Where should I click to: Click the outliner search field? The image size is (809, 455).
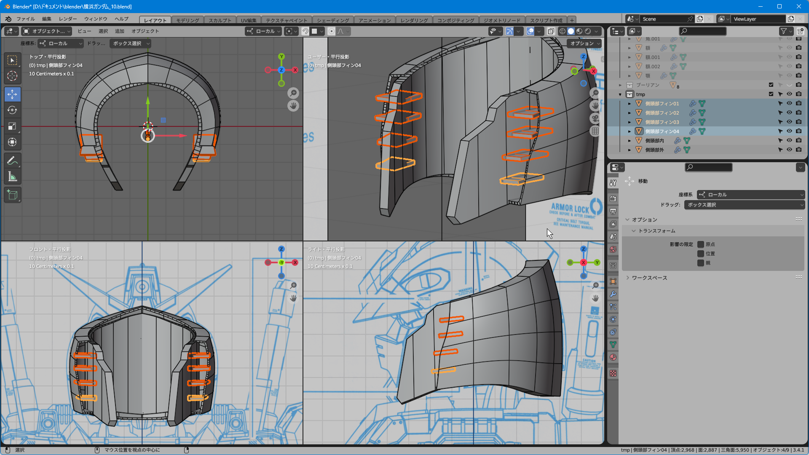coord(703,31)
